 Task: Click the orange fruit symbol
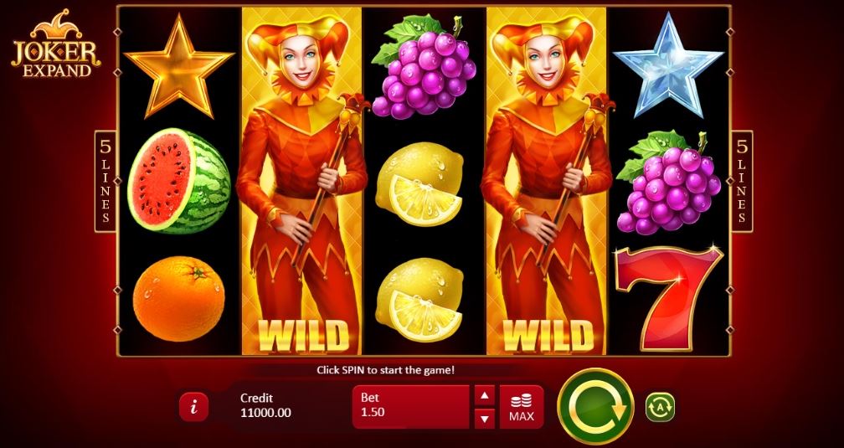[178, 298]
